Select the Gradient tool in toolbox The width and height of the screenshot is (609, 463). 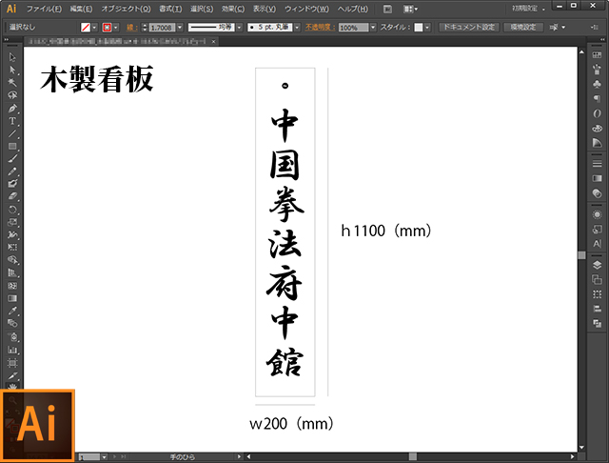click(12, 298)
